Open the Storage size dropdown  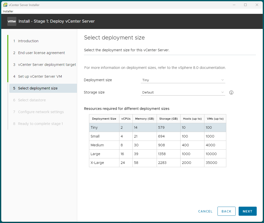[183, 93]
